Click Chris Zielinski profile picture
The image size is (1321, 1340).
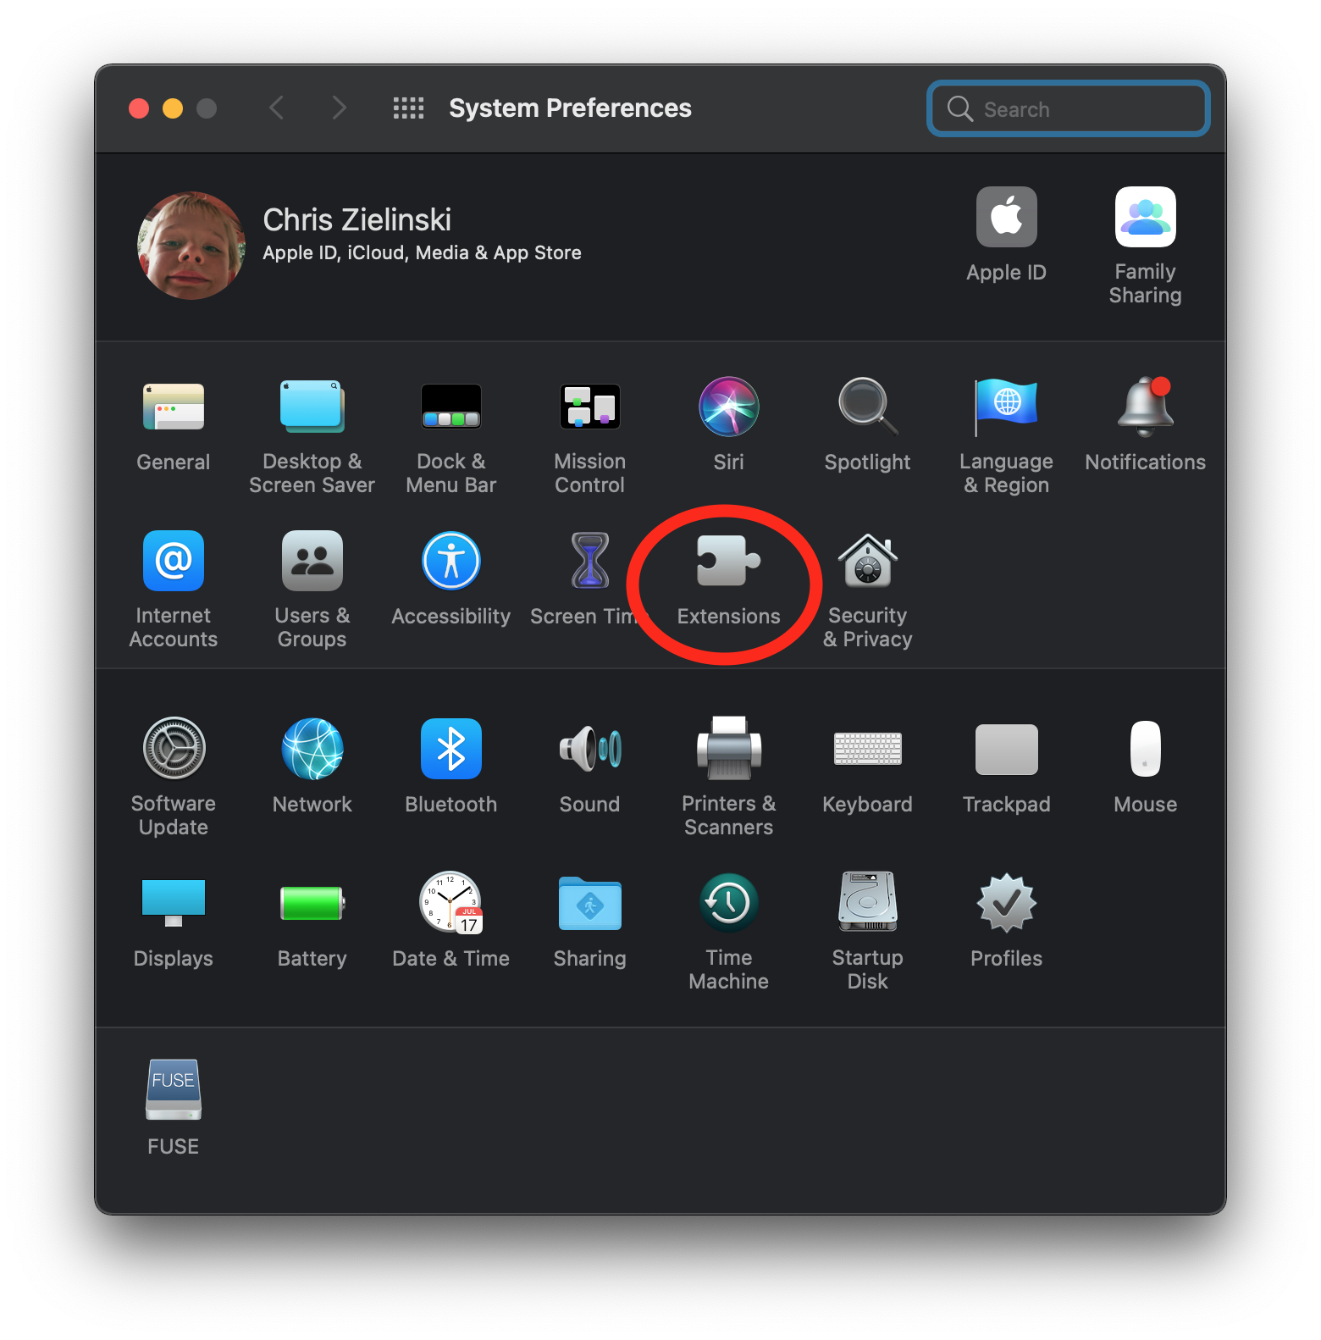click(x=191, y=246)
